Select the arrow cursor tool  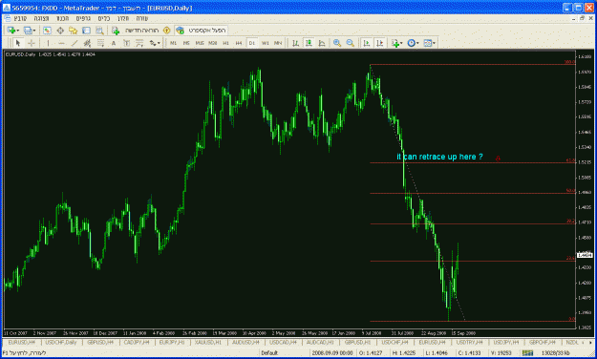click(x=18, y=43)
